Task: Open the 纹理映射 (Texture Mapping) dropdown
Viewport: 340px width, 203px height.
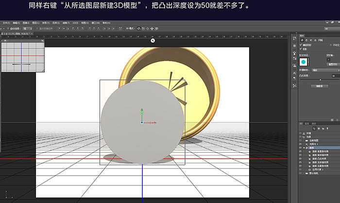Action: [326, 70]
